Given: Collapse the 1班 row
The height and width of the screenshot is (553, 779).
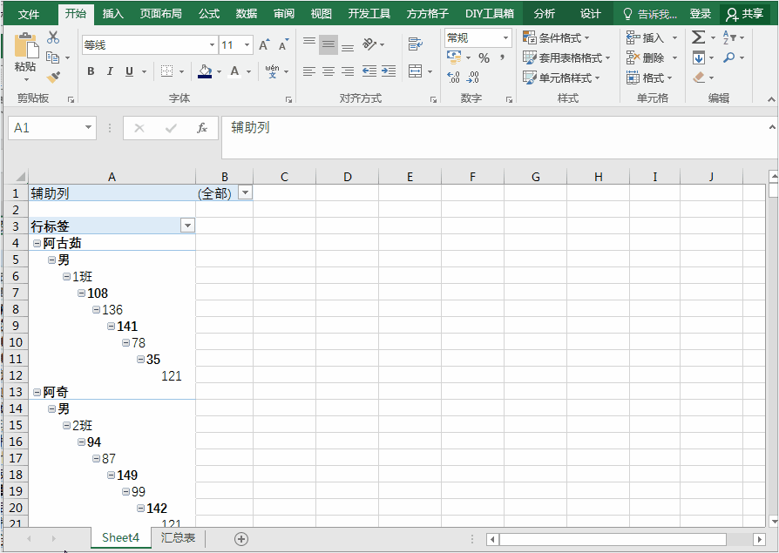Looking at the screenshot, I should point(66,277).
